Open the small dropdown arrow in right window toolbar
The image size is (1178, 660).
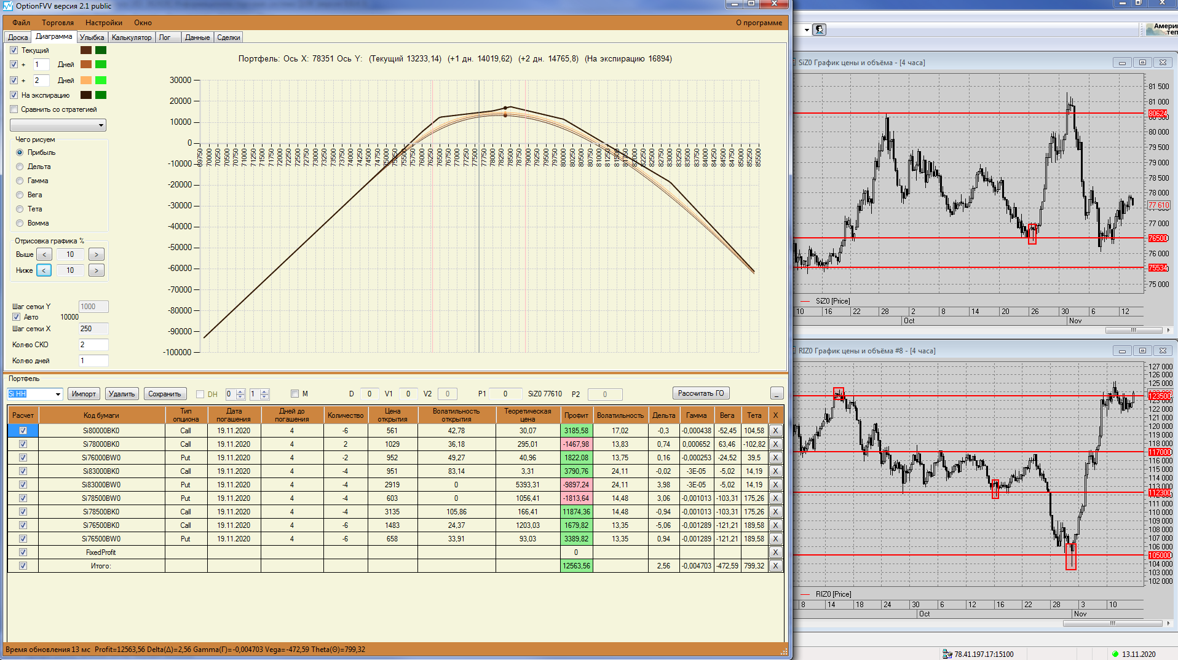807,29
